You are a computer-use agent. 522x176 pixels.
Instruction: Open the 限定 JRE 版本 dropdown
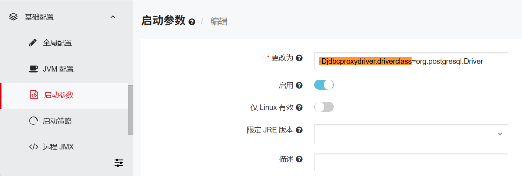(411, 134)
